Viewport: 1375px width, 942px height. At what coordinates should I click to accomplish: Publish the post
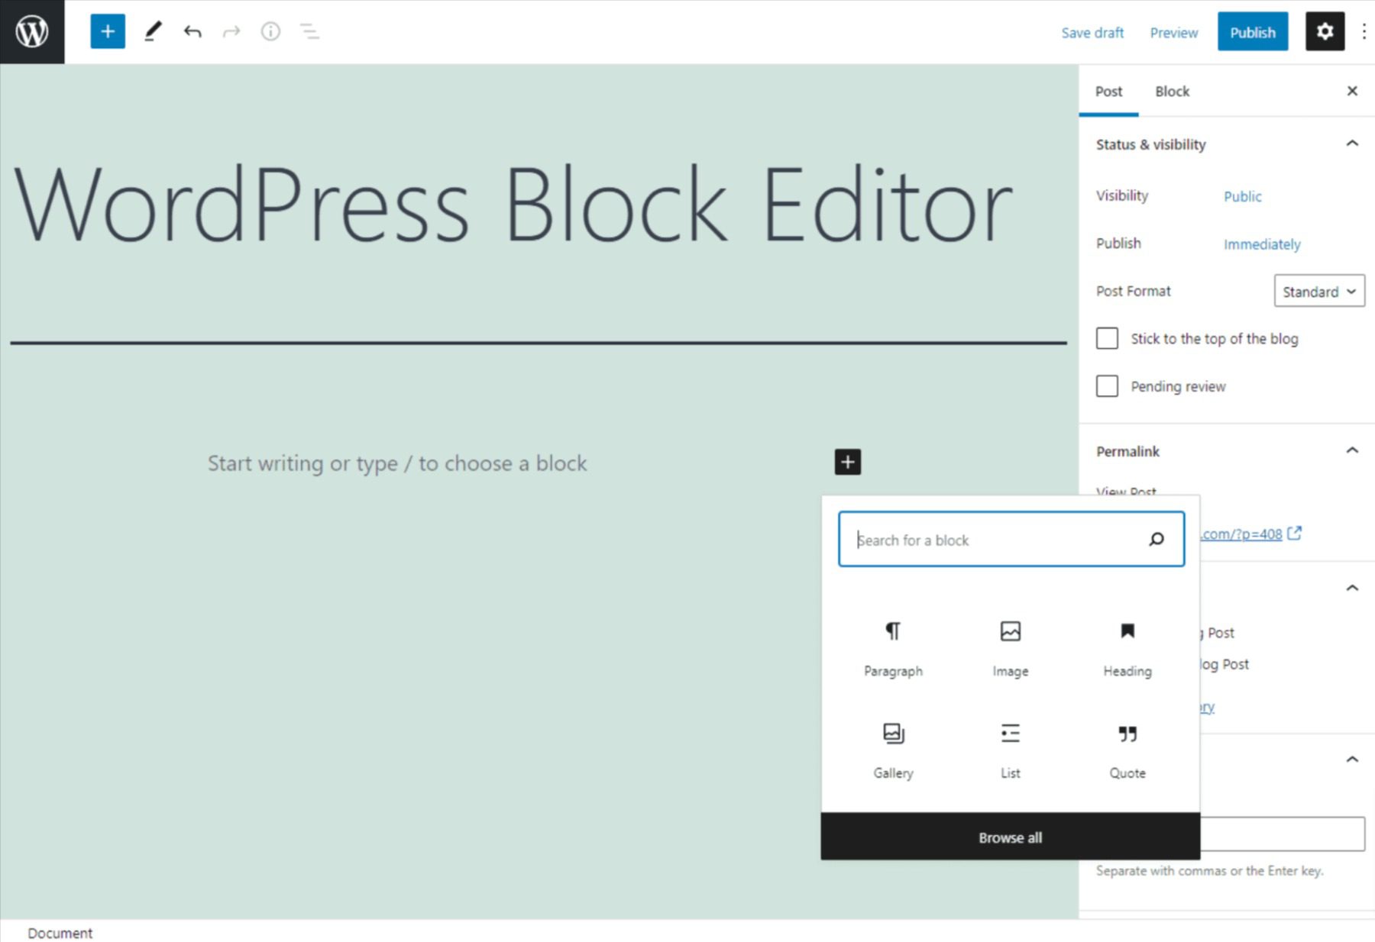(x=1252, y=31)
